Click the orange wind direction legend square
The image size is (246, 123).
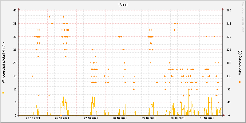point(240,82)
